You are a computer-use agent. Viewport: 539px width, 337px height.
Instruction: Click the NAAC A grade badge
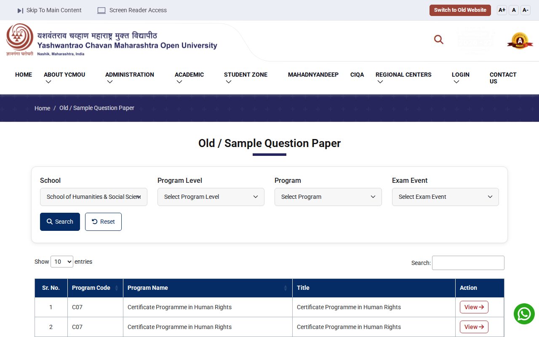point(520,41)
